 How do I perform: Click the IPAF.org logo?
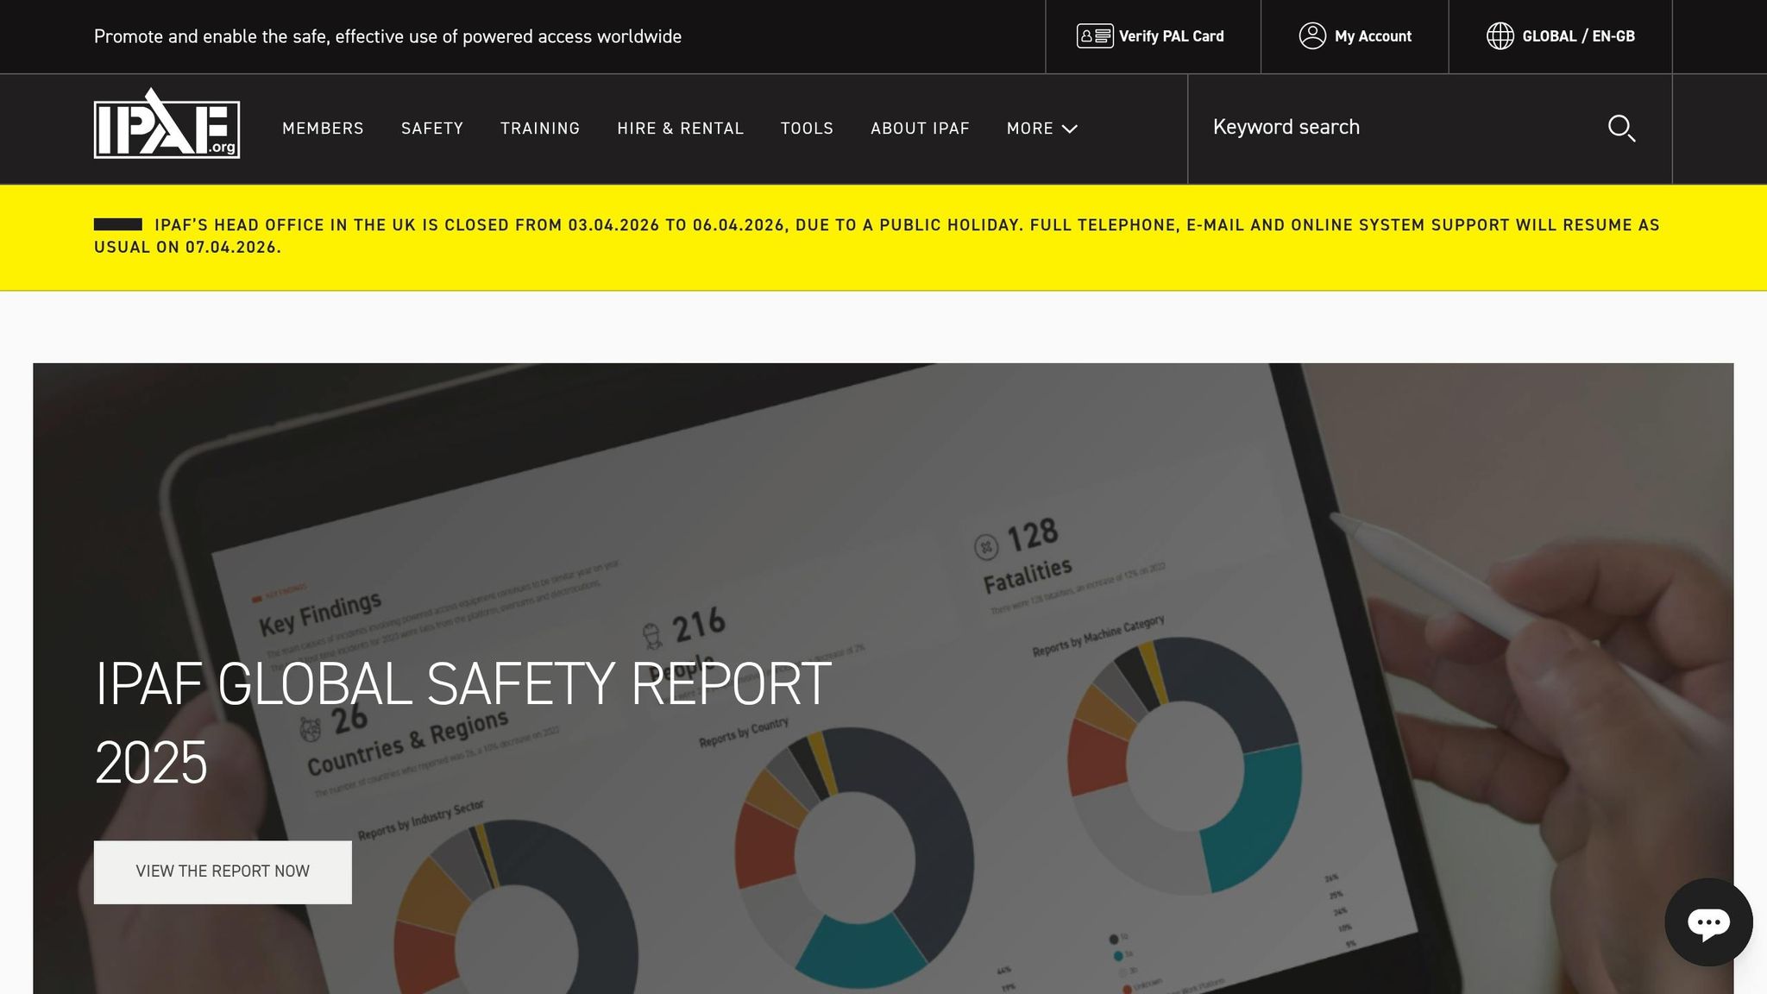167,125
